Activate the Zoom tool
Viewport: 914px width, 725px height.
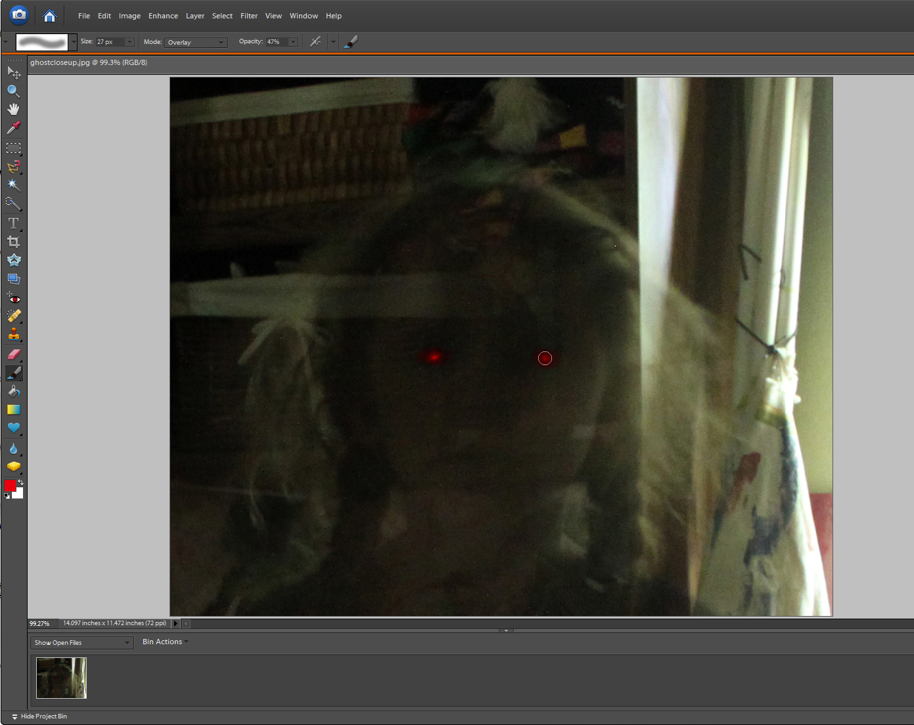click(x=14, y=91)
